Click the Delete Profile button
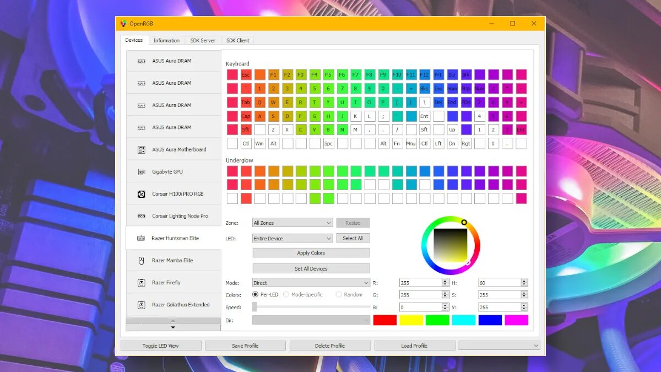 pyautogui.click(x=330, y=346)
